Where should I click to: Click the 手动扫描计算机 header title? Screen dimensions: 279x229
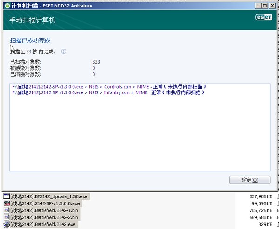click(33, 20)
